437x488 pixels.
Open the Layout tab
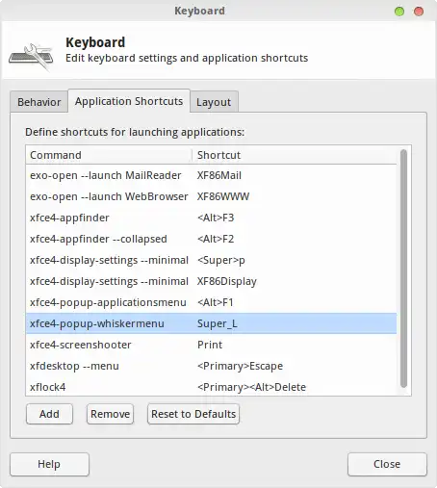(214, 102)
